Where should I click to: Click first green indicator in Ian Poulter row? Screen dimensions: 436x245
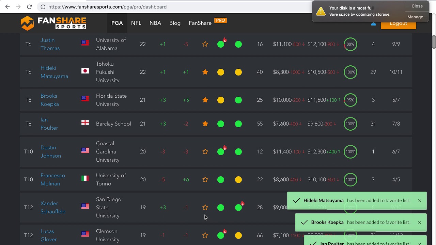pos(221,124)
